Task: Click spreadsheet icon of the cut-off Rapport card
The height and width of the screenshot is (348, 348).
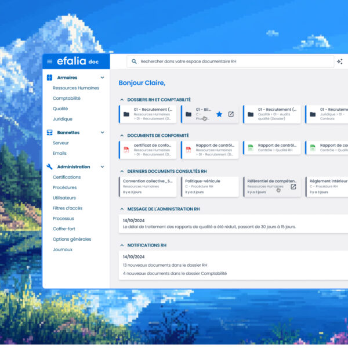Action: tap(313, 147)
